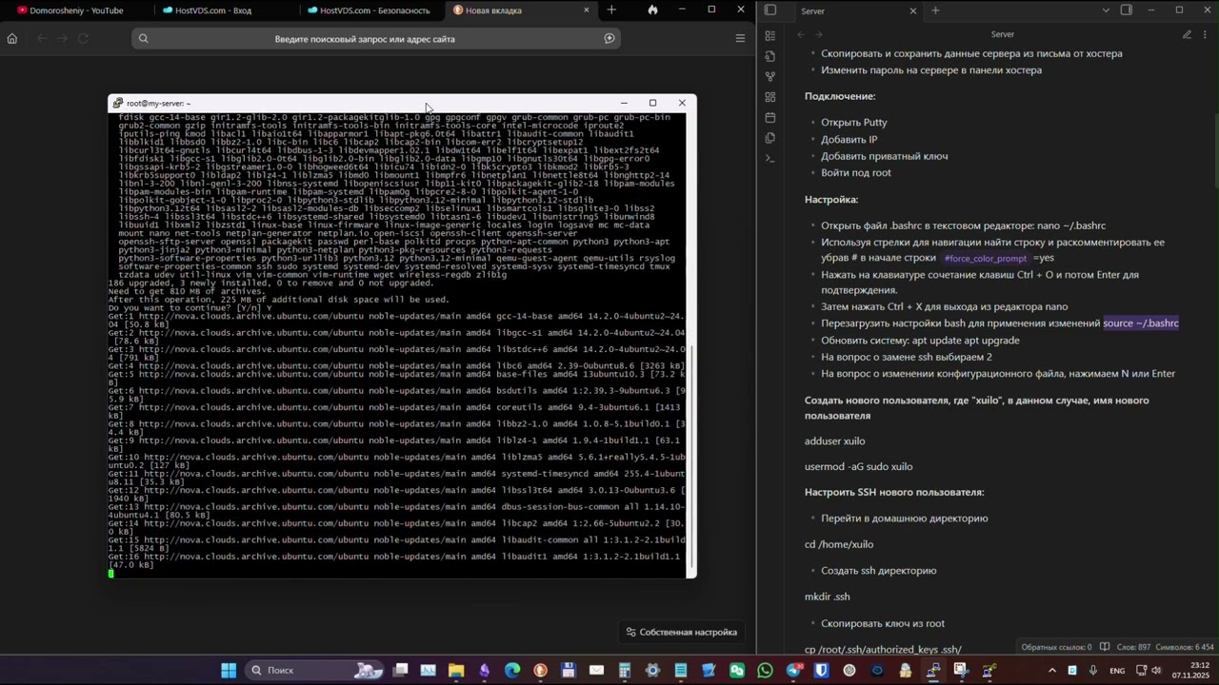
Task: Click line usermod -aG sudo xuilo
Action: pyautogui.click(x=858, y=467)
